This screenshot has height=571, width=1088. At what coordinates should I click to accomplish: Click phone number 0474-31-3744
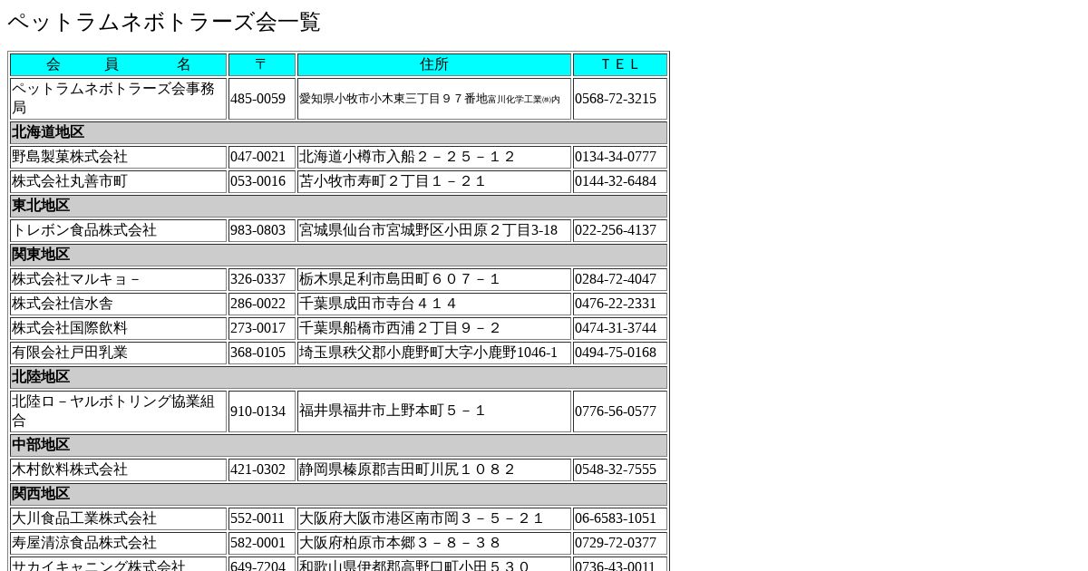pyautogui.click(x=616, y=328)
